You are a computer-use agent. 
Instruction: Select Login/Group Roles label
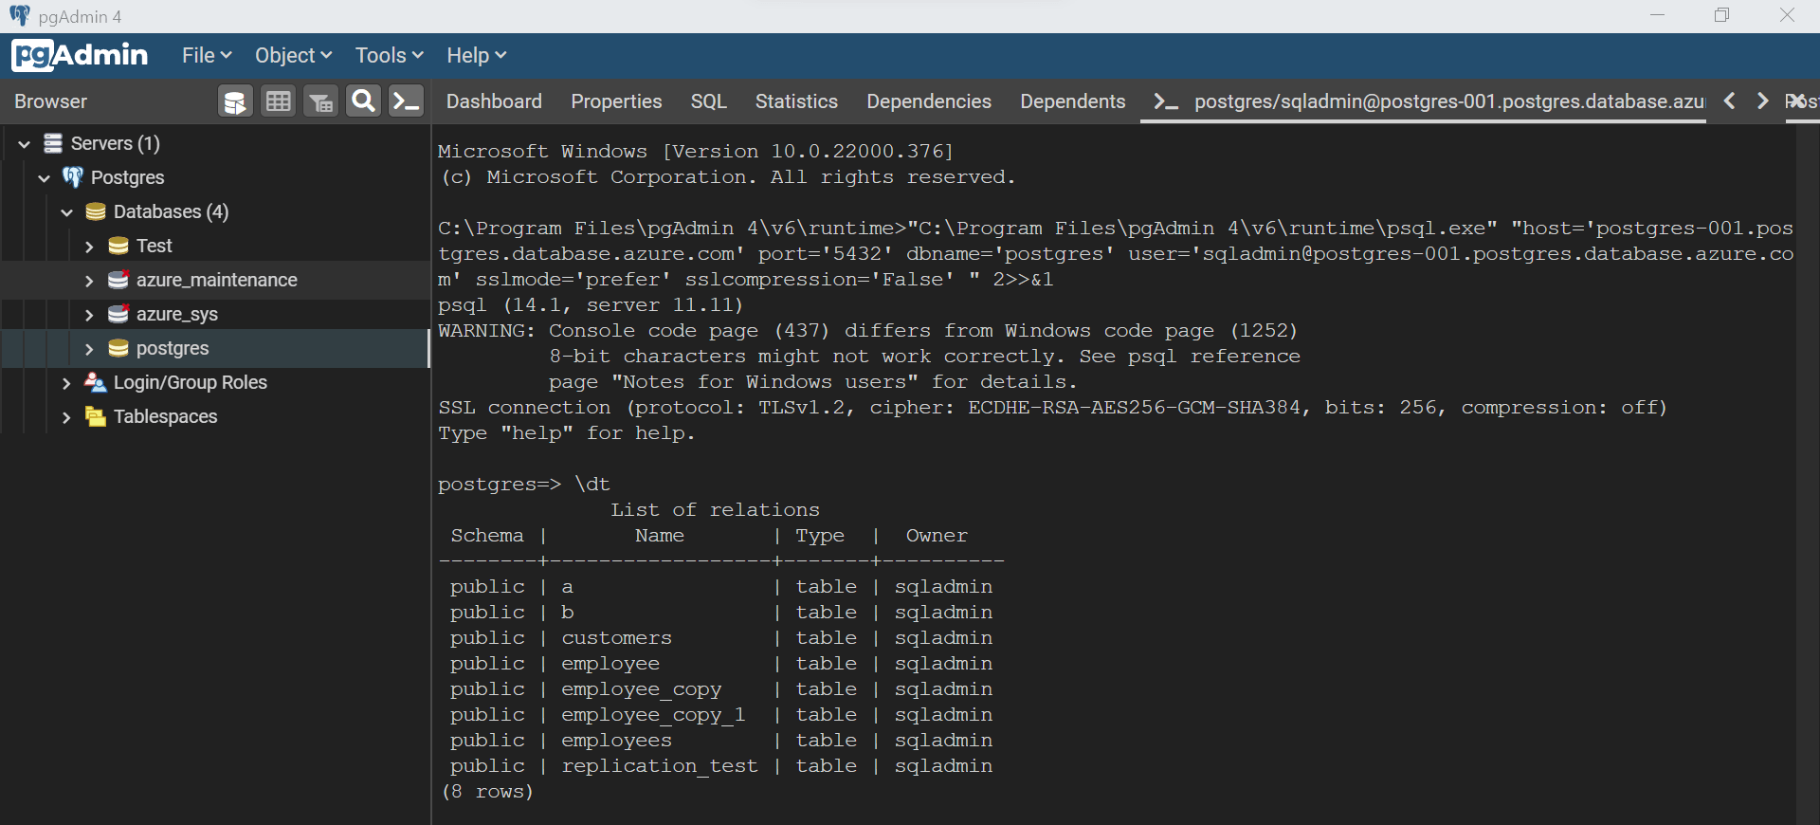click(x=190, y=382)
